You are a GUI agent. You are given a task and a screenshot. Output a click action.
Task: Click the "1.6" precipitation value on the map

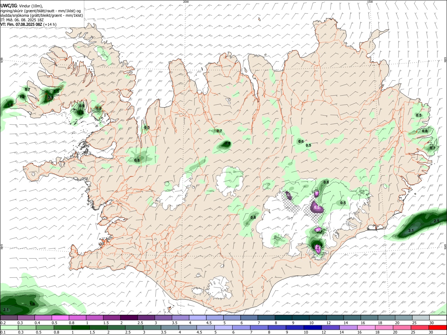(x=81, y=113)
